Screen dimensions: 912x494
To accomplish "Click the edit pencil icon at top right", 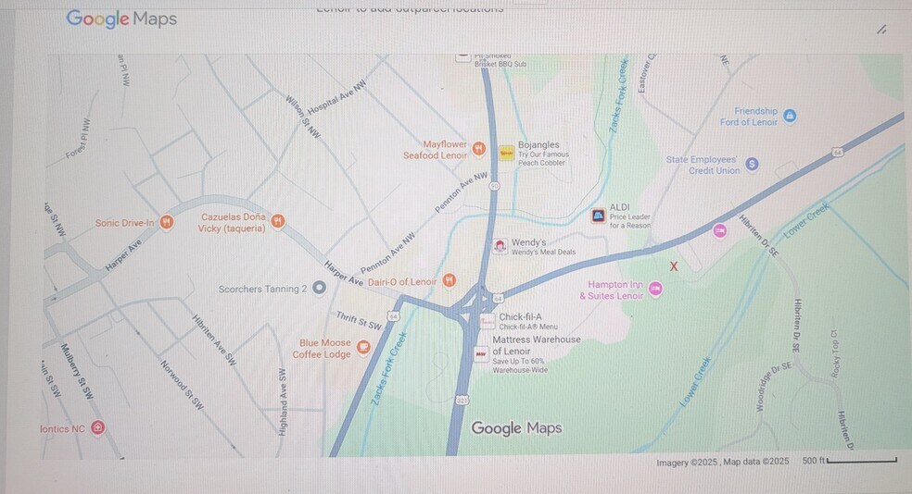I will (881, 30).
